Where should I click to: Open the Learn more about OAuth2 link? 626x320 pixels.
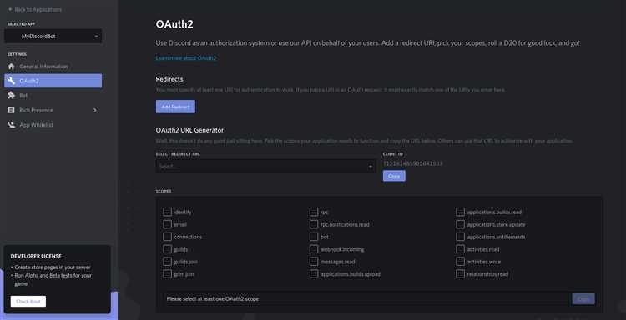click(186, 58)
